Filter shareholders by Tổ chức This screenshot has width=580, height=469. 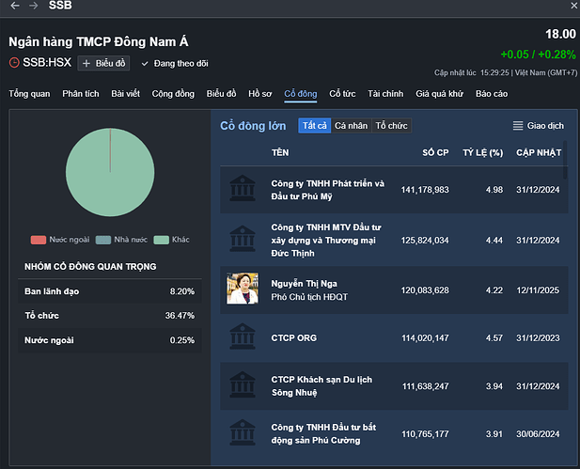pyautogui.click(x=392, y=125)
